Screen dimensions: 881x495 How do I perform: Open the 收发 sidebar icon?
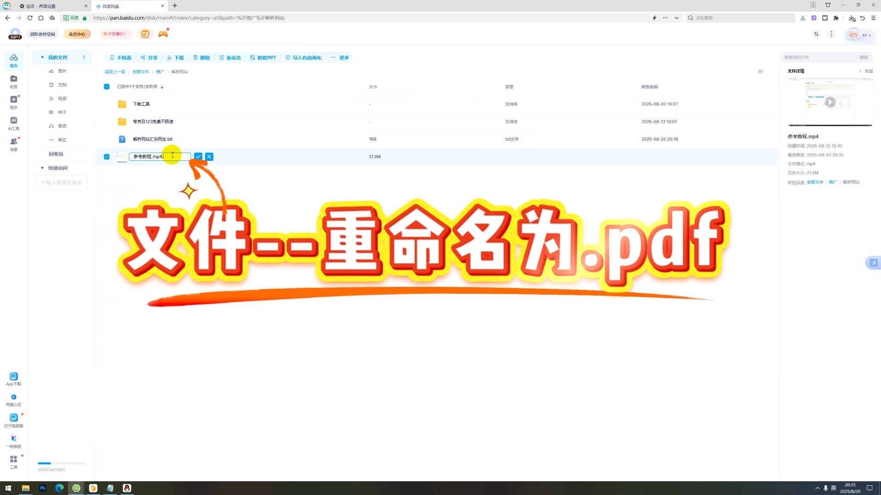(x=14, y=81)
